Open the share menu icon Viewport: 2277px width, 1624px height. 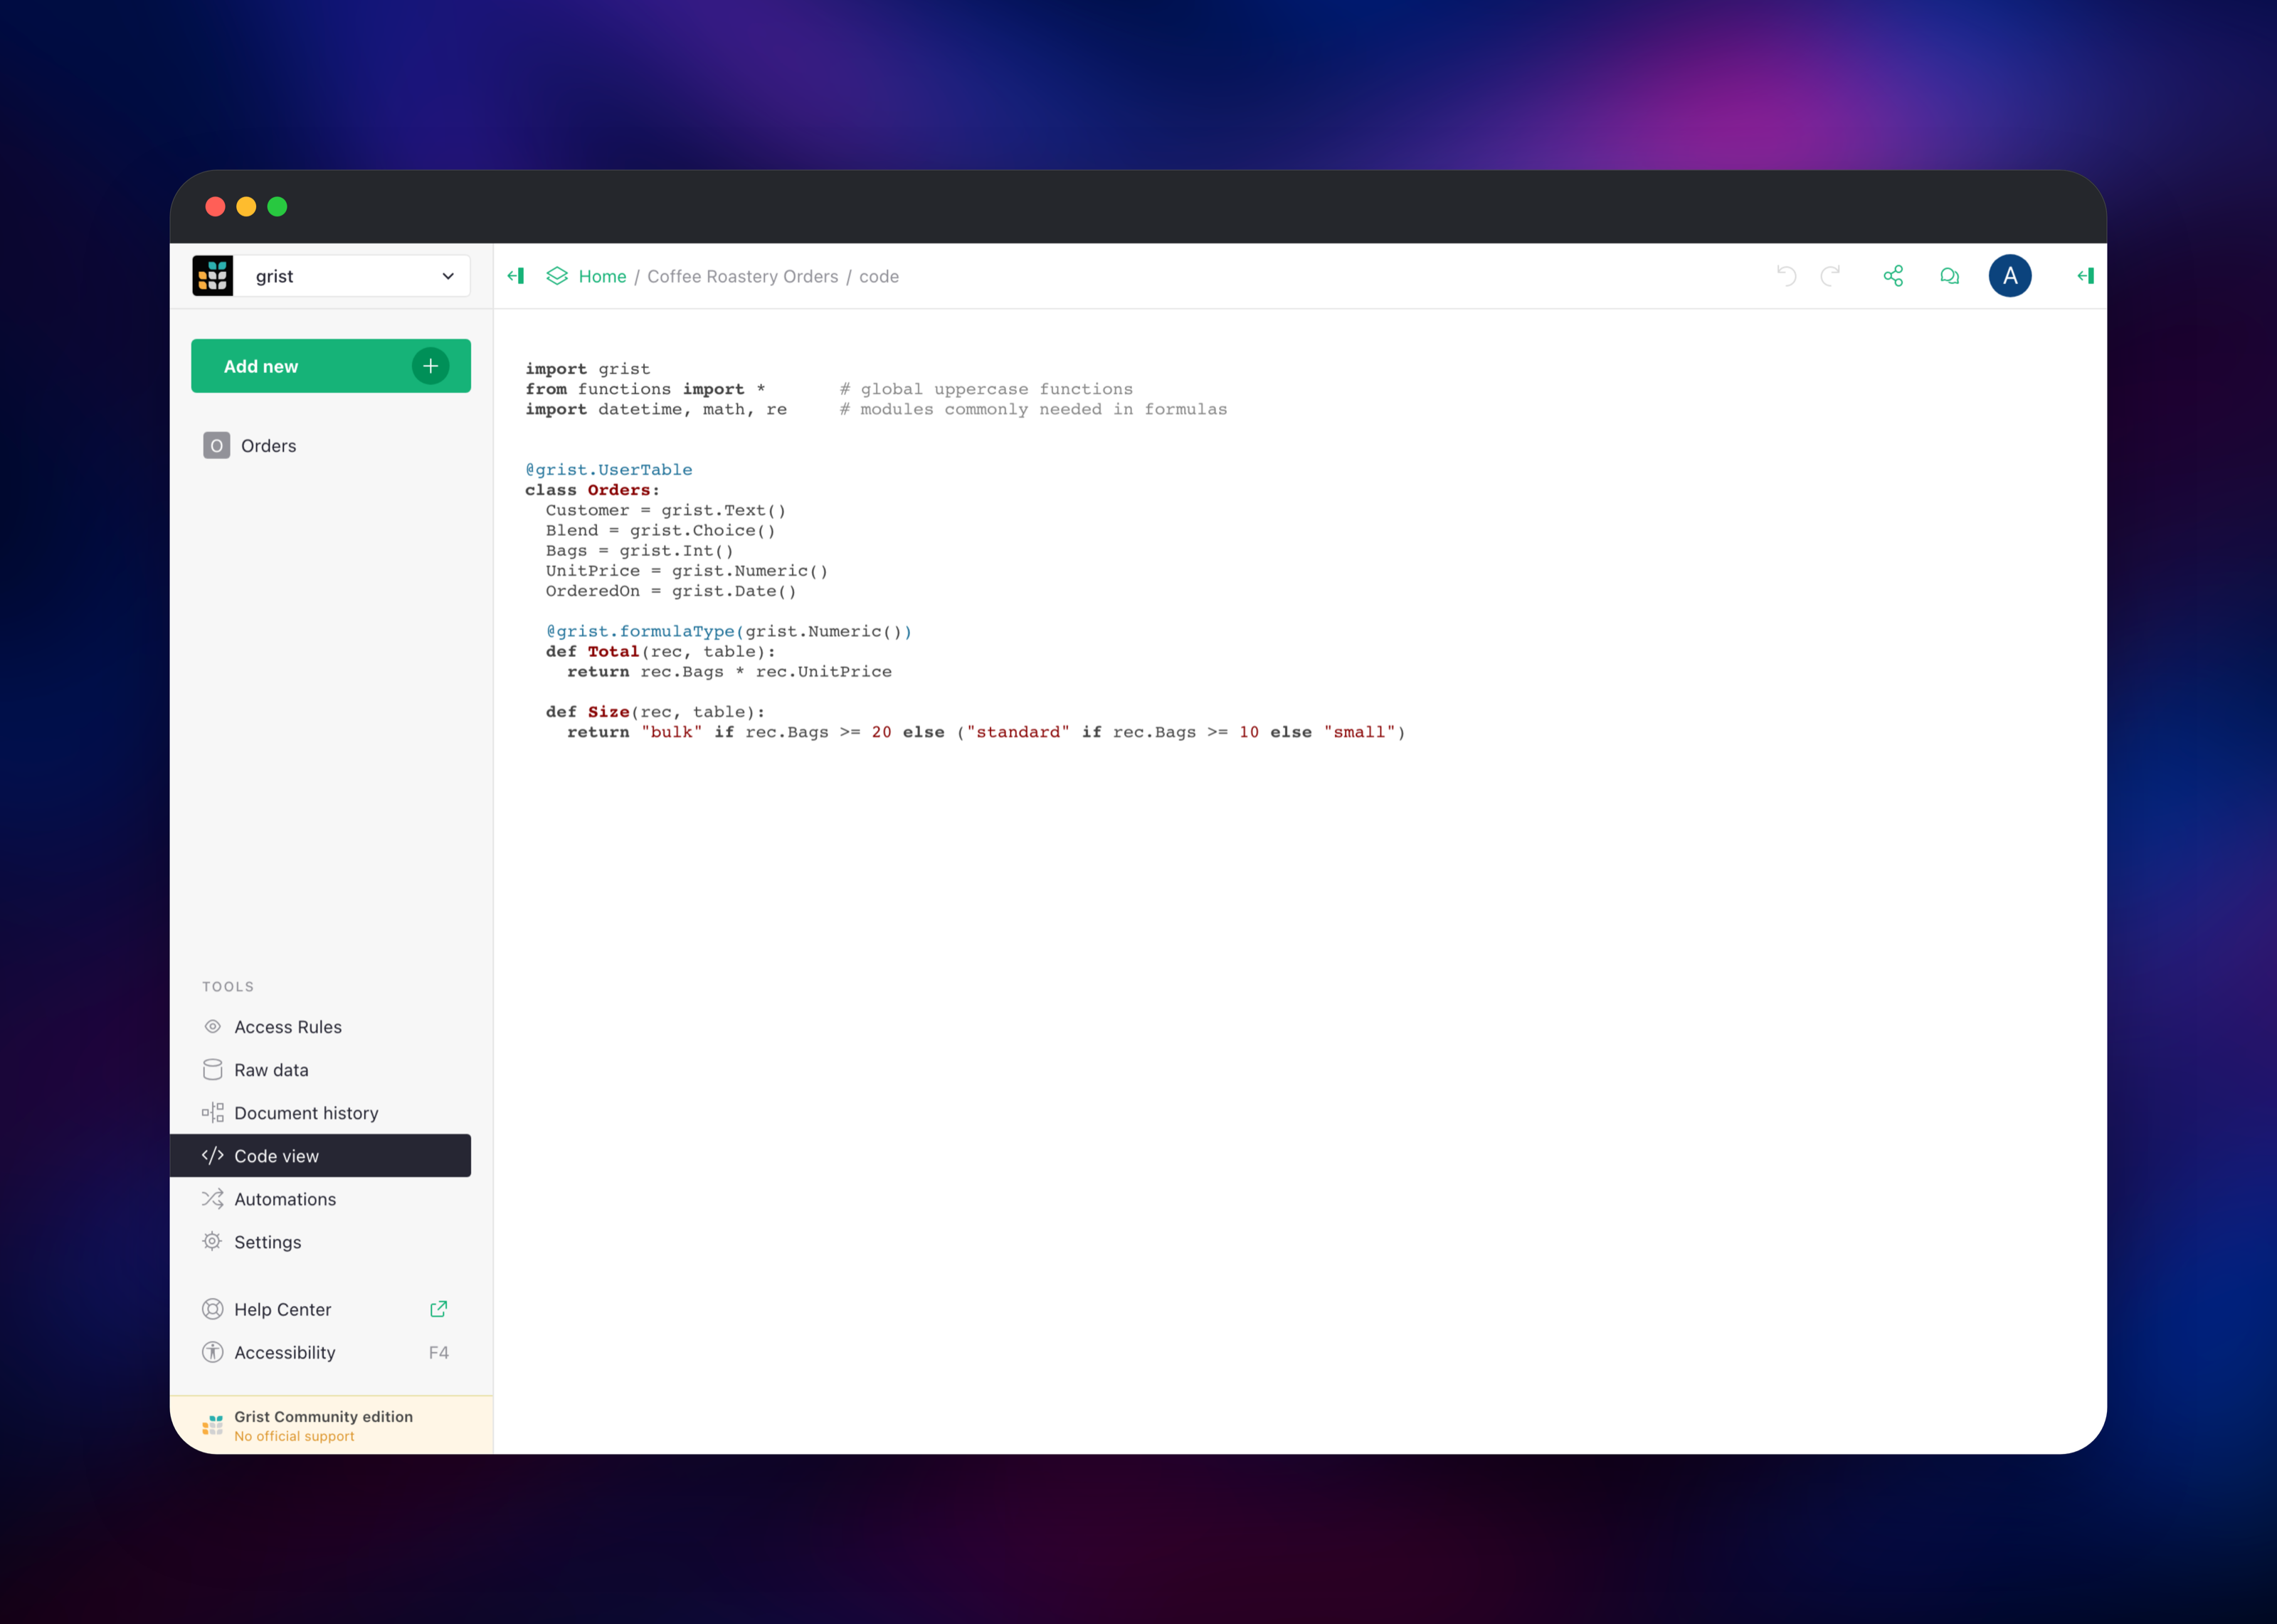(x=1893, y=276)
